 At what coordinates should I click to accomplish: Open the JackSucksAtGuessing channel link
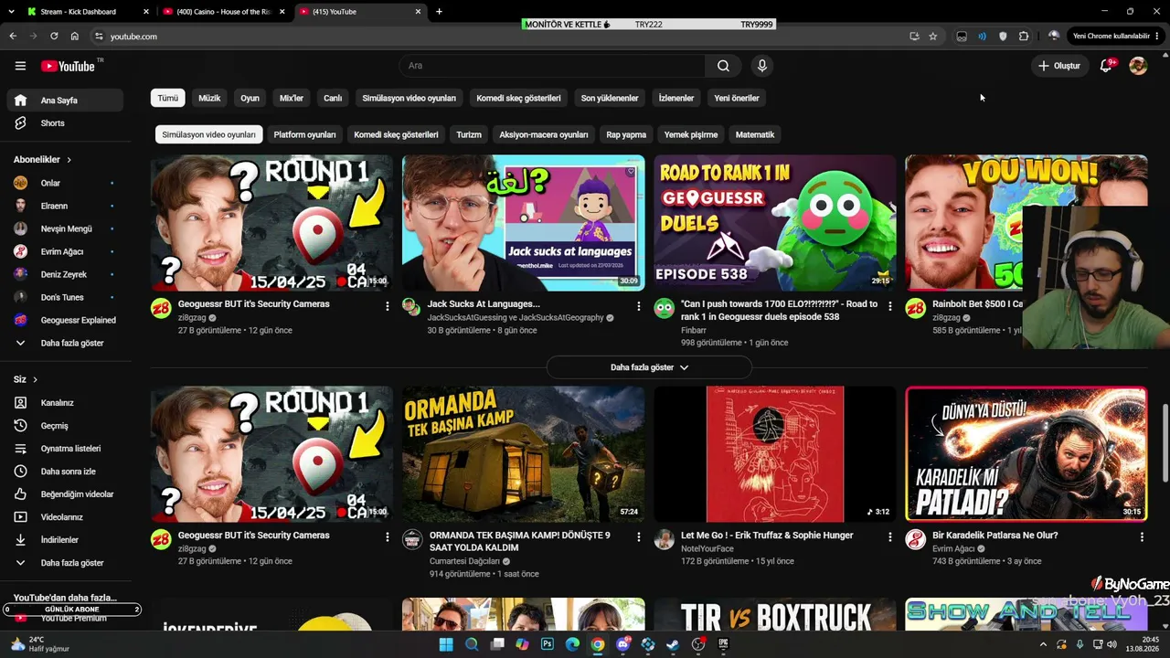(516, 318)
